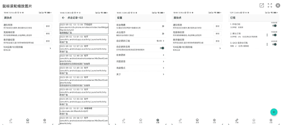Screen dimensions: 283x137
Task: Open three-dot menu for GKD subscription
Action: (267, 44)
